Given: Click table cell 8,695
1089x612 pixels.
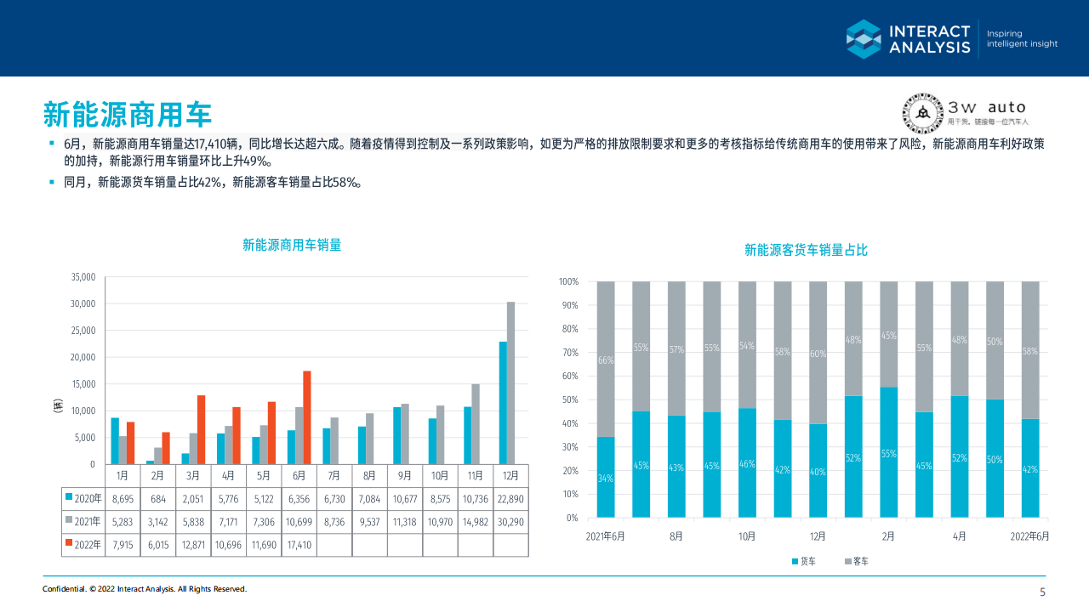Looking at the screenshot, I should 122,498.
